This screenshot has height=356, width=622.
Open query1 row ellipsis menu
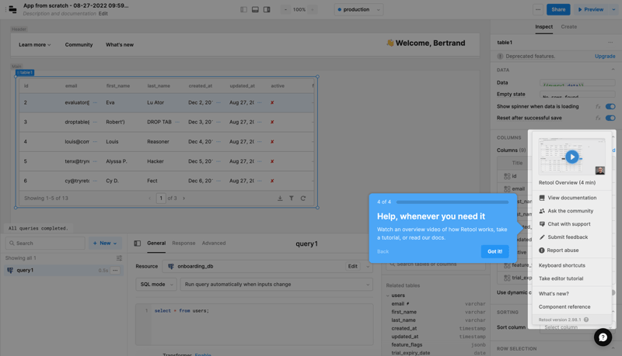(115, 270)
